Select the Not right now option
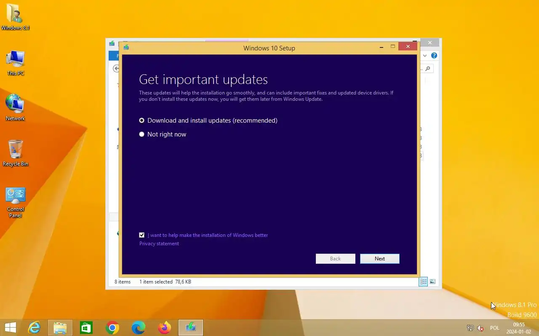The height and width of the screenshot is (336, 539). click(x=163, y=134)
